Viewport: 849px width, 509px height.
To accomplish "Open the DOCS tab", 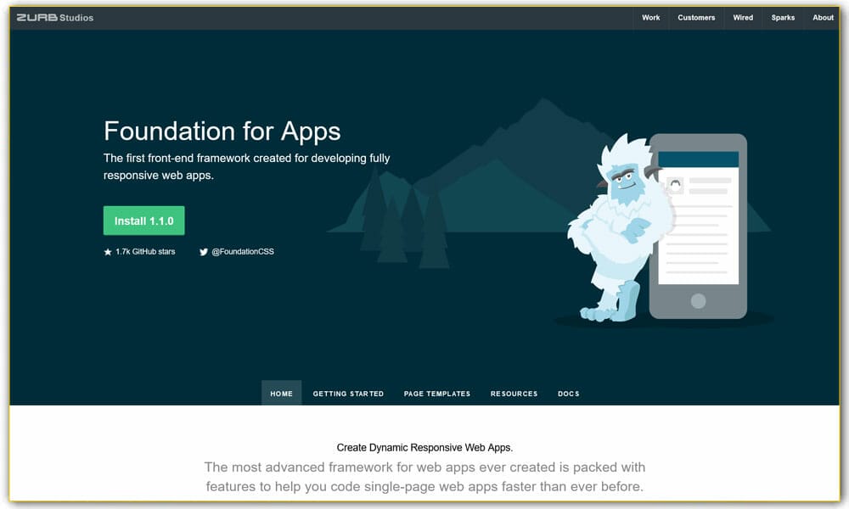I will [x=569, y=393].
